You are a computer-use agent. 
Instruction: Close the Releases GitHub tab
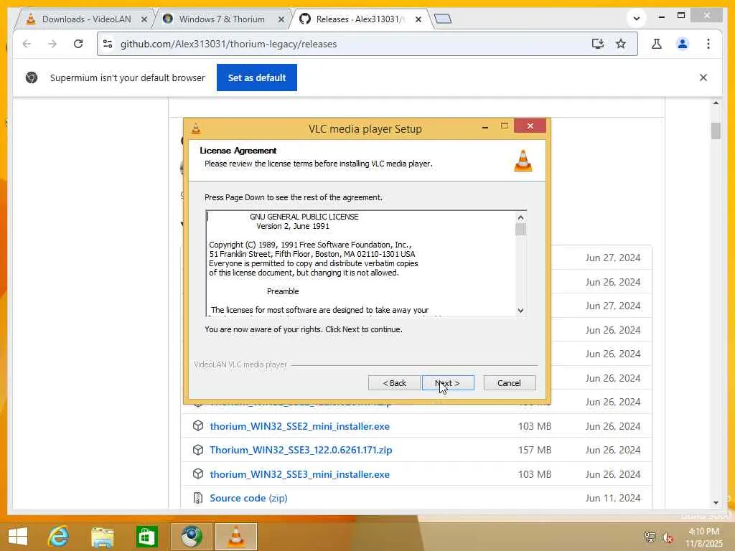418,19
